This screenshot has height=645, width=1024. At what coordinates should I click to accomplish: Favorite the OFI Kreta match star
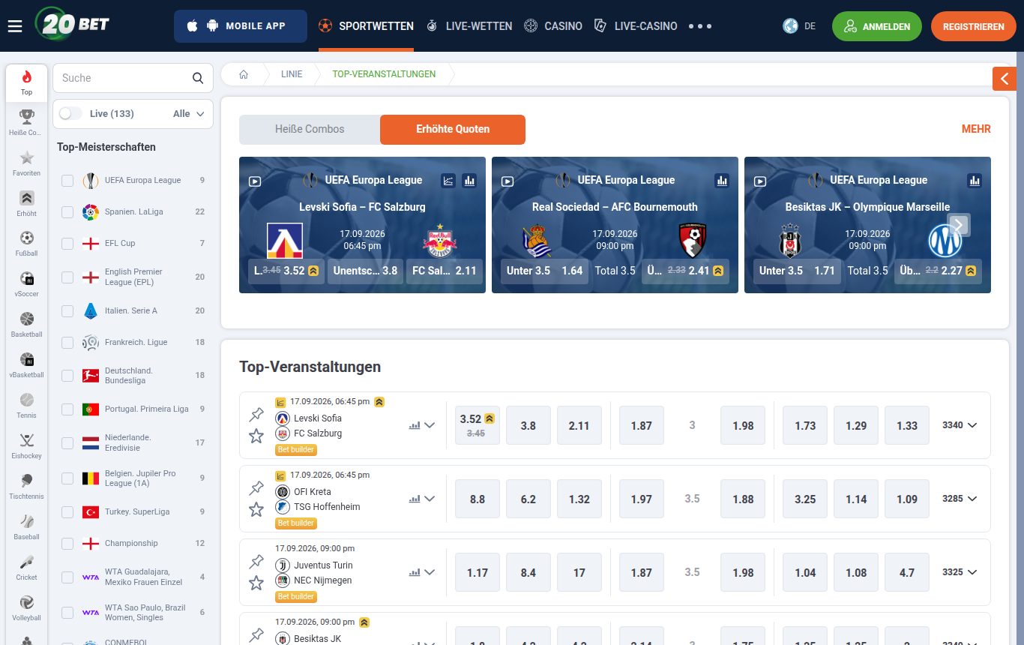[256, 509]
